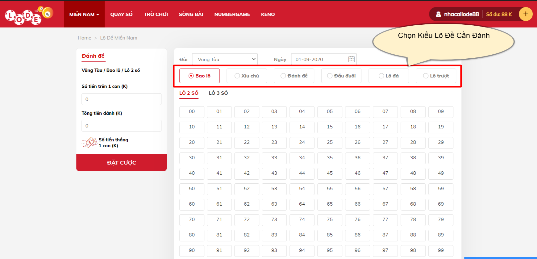Select the Bao lô radio option
The image size is (537, 259).
pos(199,76)
